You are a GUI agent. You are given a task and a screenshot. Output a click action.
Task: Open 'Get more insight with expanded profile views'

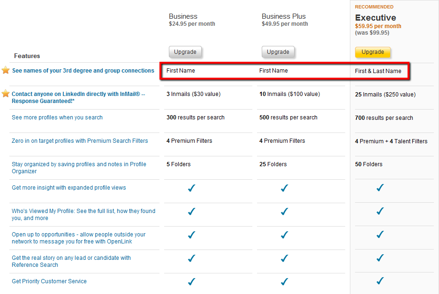pyautogui.click(x=69, y=188)
